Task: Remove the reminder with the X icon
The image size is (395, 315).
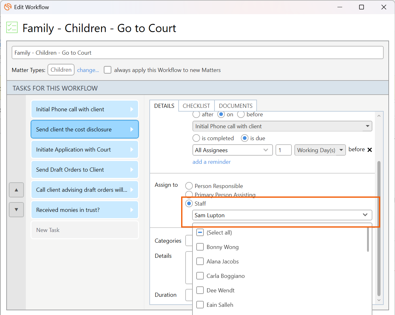Action: (x=370, y=150)
